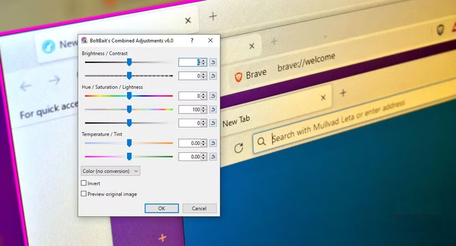Dismiss the dialog with Cancel
Screen dimensions: 456x246
click(x=199, y=208)
